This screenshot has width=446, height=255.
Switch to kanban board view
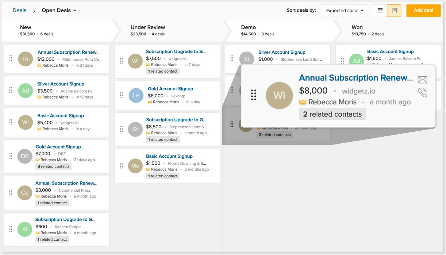(x=394, y=10)
